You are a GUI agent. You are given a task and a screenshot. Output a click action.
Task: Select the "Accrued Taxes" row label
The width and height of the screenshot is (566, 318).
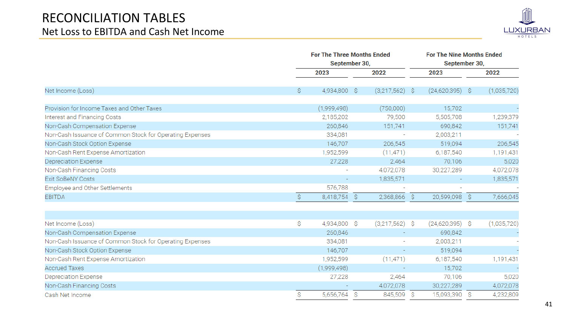coord(64,268)
